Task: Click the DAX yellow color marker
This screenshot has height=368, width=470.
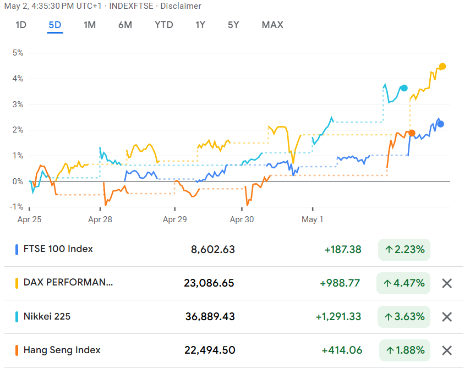Action: tap(17, 283)
